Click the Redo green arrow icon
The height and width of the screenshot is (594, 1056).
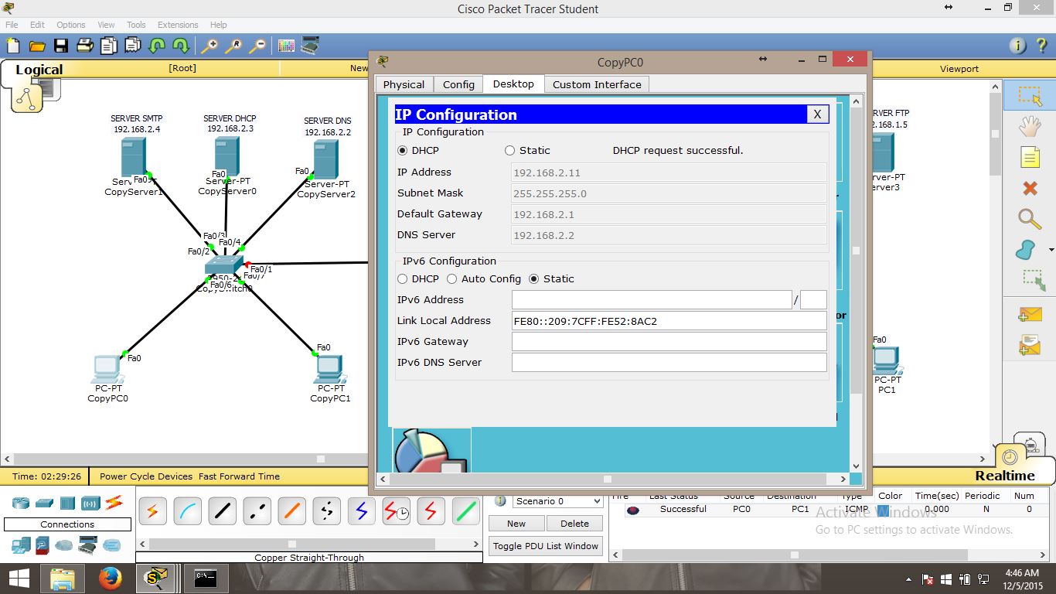pos(180,46)
